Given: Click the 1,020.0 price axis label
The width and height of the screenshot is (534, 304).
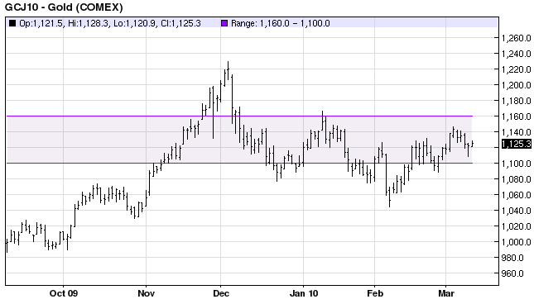Looking at the screenshot, I should point(516,226).
